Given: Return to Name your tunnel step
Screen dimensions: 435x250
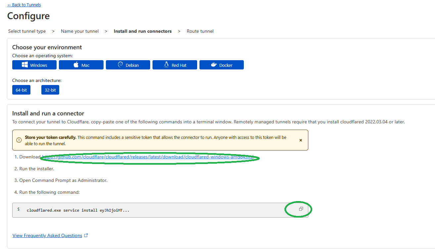Looking at the screenshot, I should tap(80, 31).
